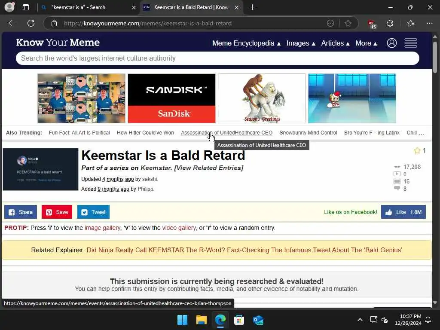Tweet the entry

(x=93, y=212)
